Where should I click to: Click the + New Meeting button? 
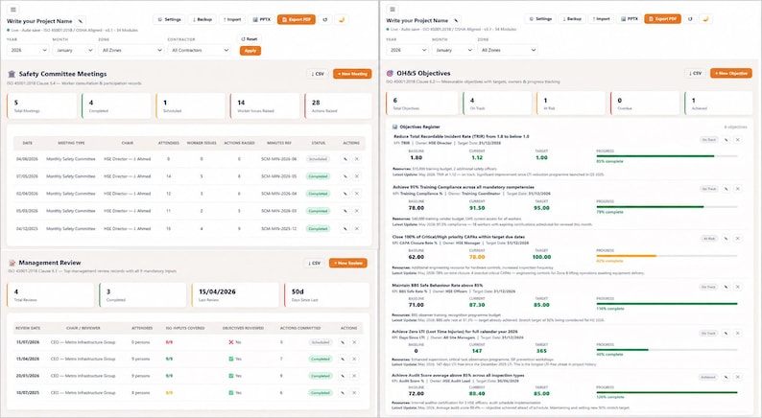[352, 74]
